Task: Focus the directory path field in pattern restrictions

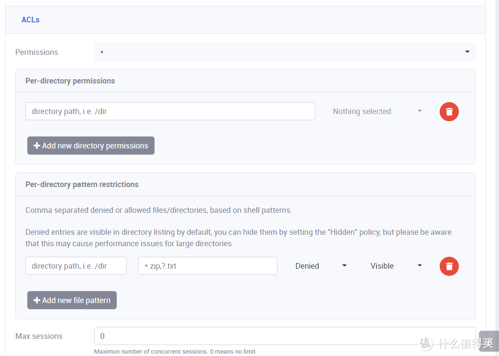Action: [76, 266]
